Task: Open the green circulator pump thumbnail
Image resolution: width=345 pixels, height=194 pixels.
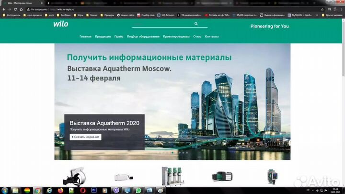Action: [x=272, y=176]
